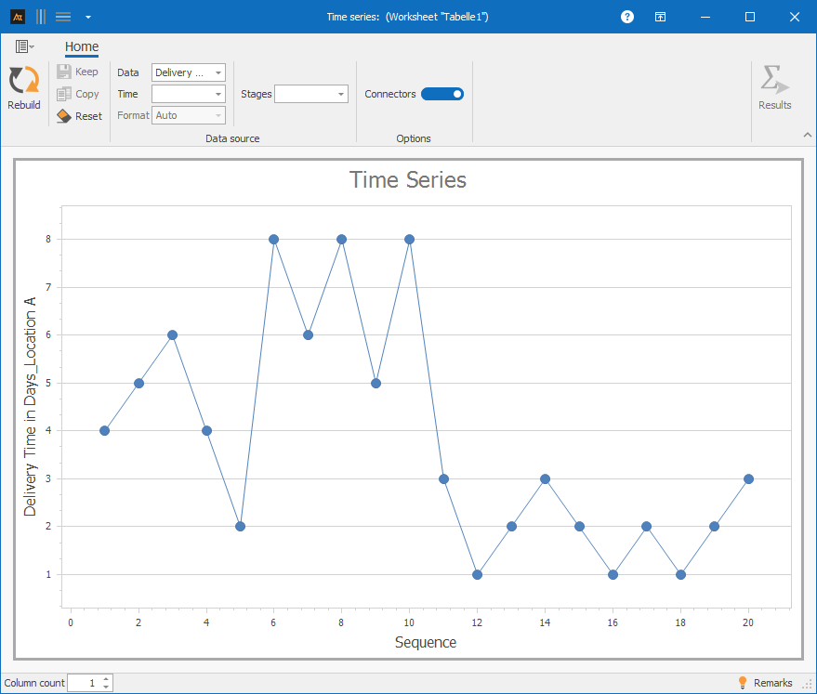Click the vertical bars icon in the title bar
Viewport: 817px width, 694px height.
pyautogui.click(x=41, y=17)
